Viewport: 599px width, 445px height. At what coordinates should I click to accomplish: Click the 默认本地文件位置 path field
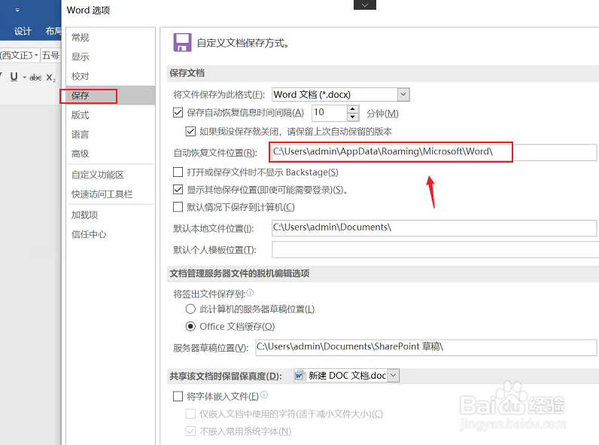tap(434, 228)
